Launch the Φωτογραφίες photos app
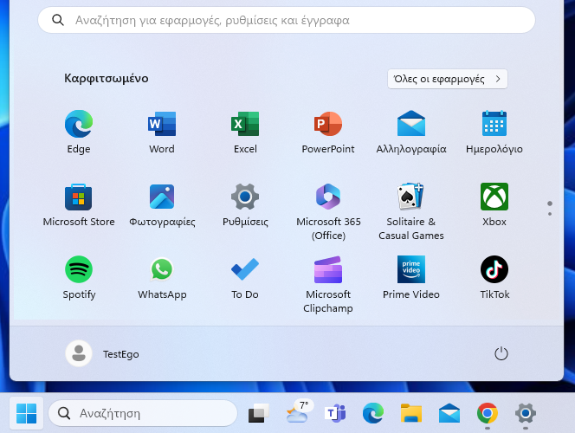 tap(162, 205)
